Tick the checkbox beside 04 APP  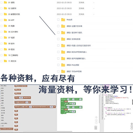[x=1, y=20]
